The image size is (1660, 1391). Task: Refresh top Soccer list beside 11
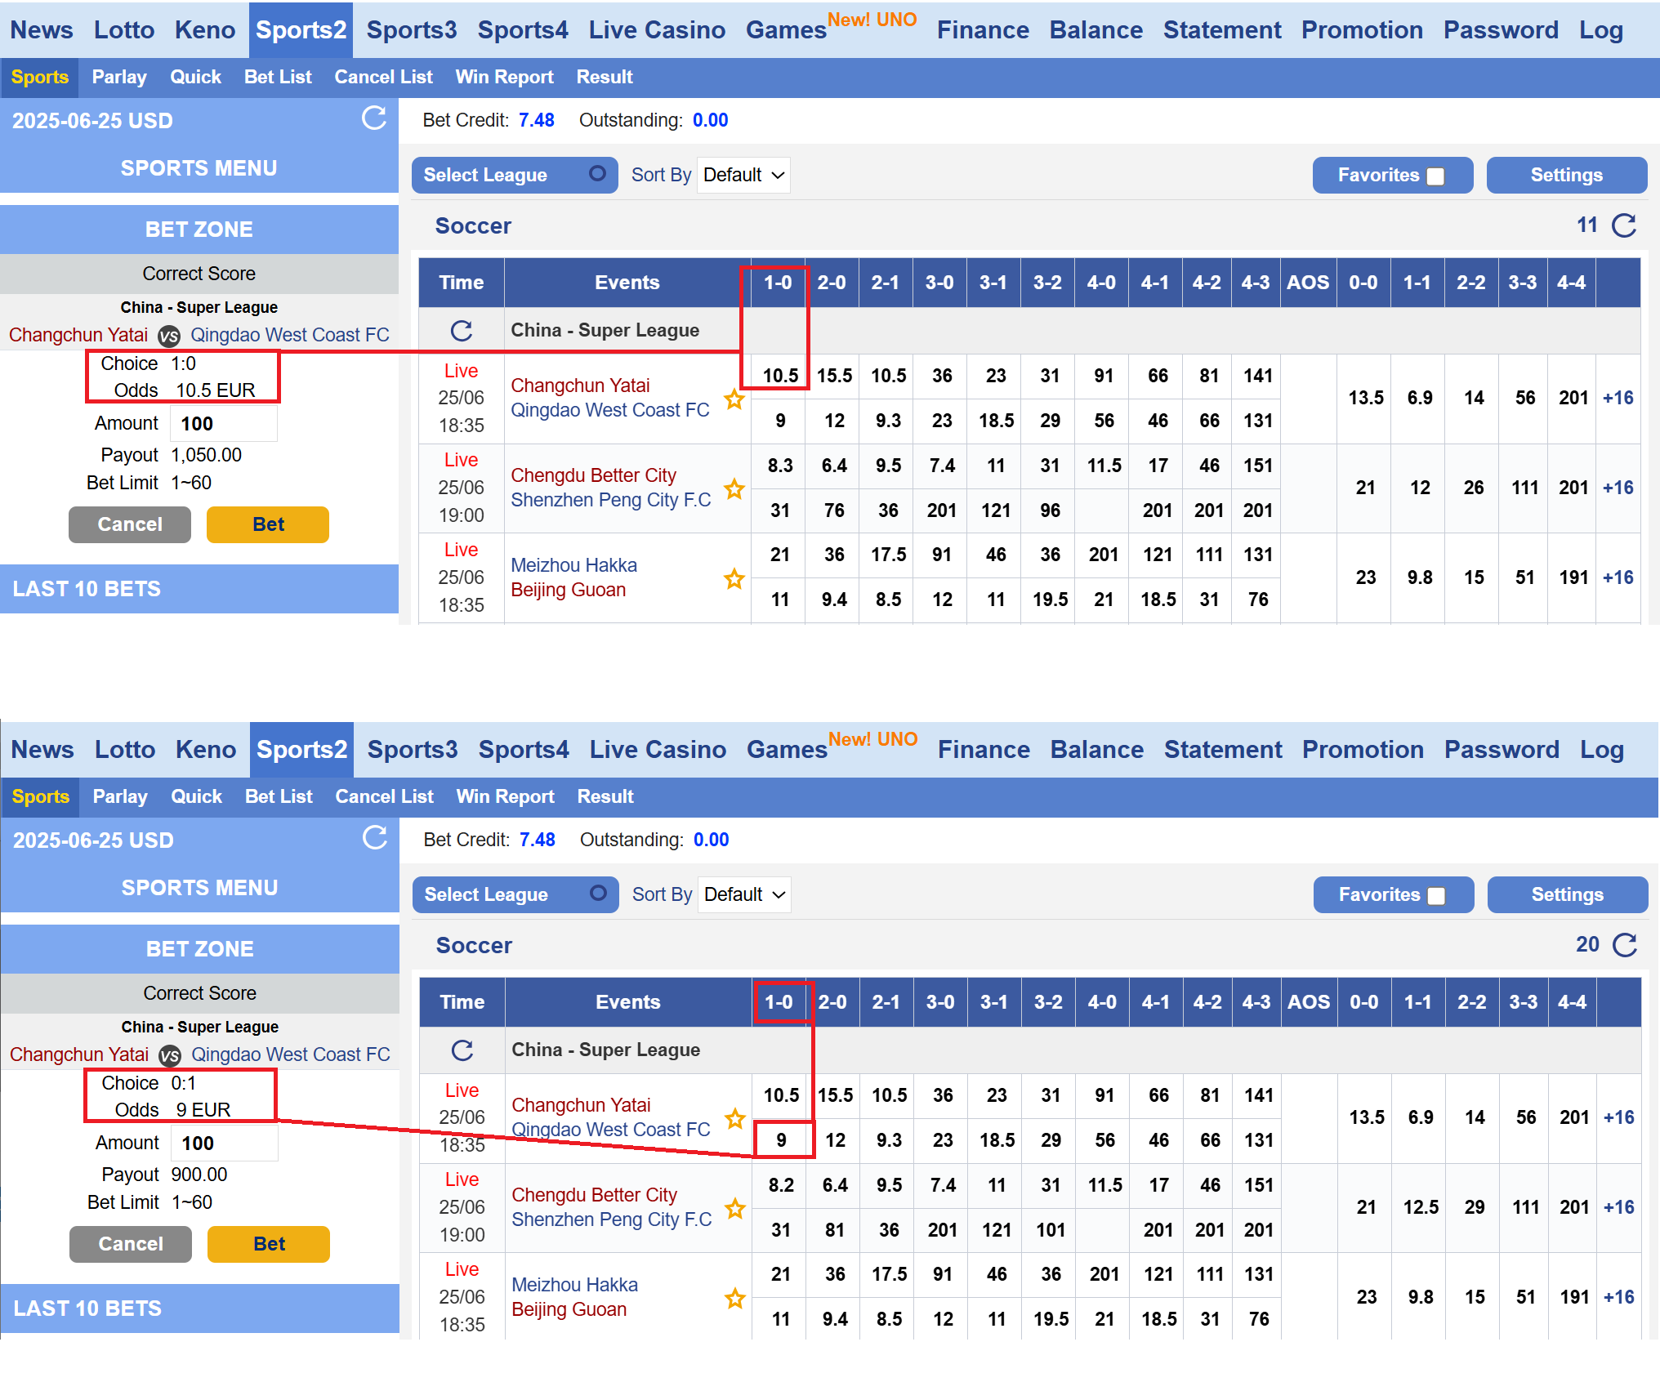[x=1624, y=225]
